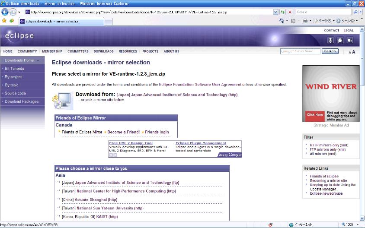Screen dimensions: 365x228
Task: Open the HOME navigation item
Action: [8, 51]
